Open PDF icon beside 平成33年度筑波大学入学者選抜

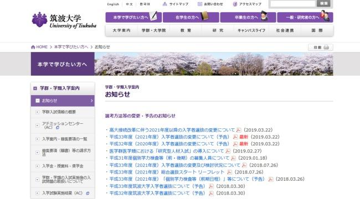coord(211,186)
